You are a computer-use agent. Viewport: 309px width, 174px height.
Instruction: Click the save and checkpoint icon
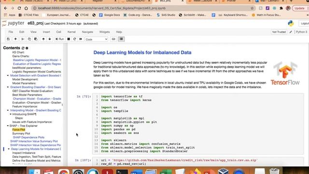(x=8, y=39)
